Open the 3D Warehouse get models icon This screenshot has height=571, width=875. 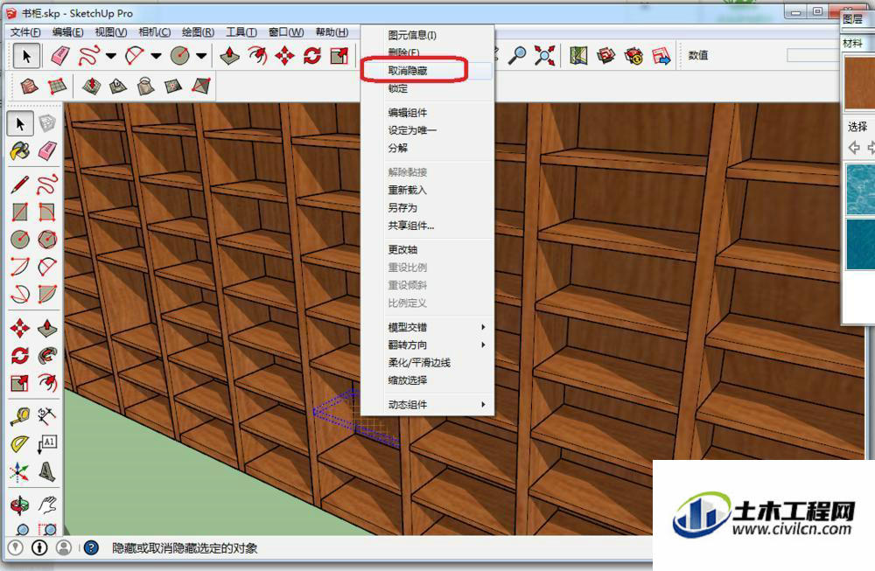pos(606,55)
